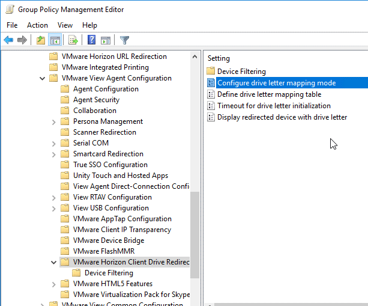Click the folder icon next to Agent Security
368x306 pixels.
coord(65,100)
